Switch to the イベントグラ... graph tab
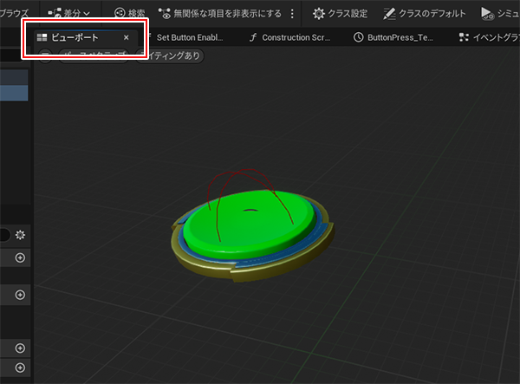 pos(488,38)
